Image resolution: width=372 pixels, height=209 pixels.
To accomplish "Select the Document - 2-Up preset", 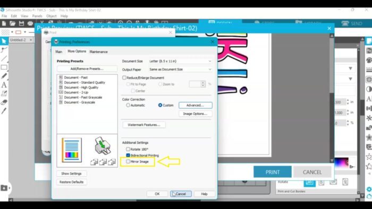I will coord(76,92).
